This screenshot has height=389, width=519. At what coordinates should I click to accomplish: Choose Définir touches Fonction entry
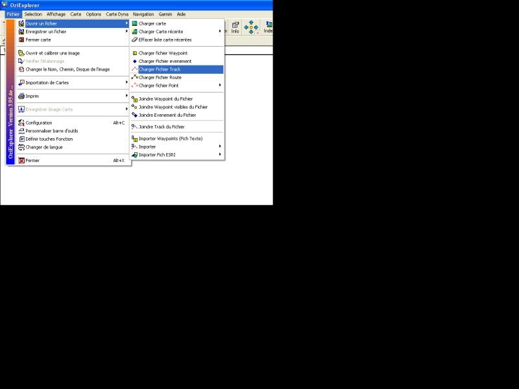point(73,139)
